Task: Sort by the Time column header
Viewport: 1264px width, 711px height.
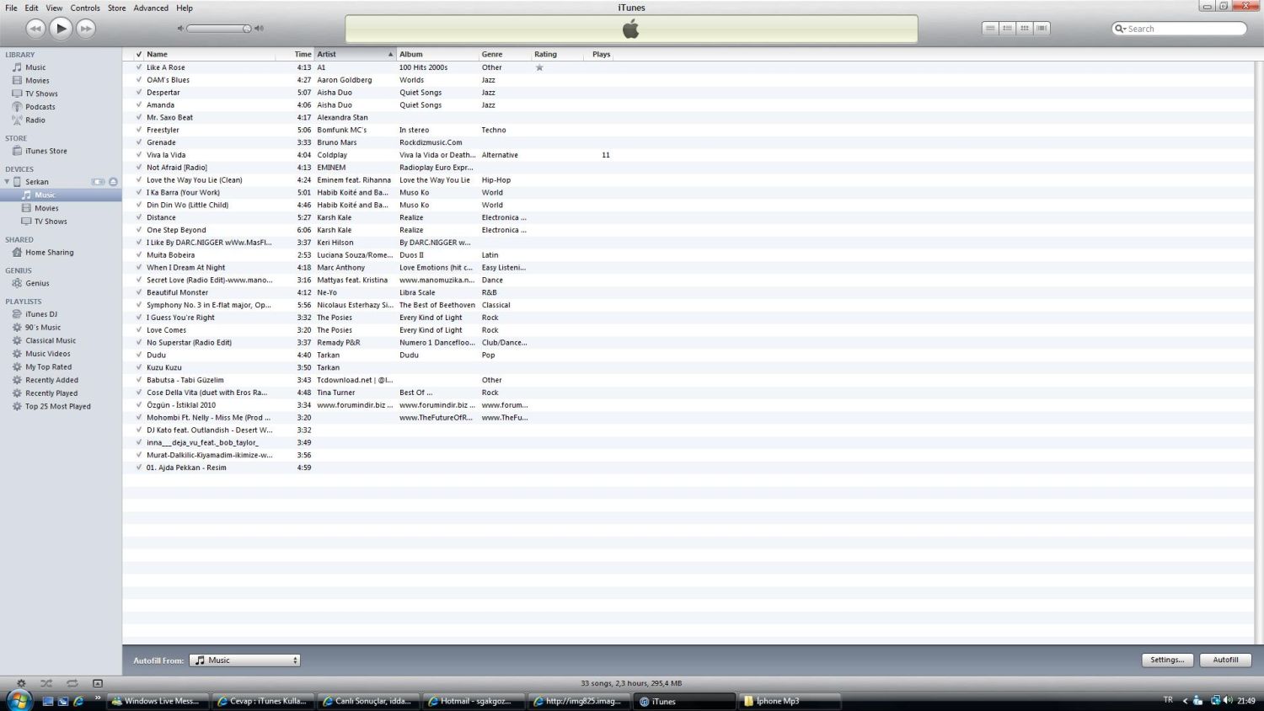Action: 295,54
